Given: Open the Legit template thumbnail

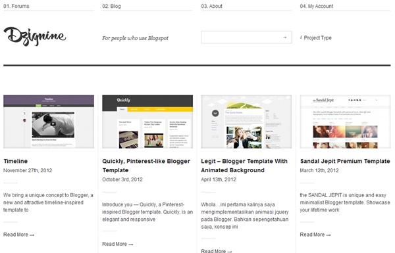Looking at the screenshot, I should click(x=246, y=122).
